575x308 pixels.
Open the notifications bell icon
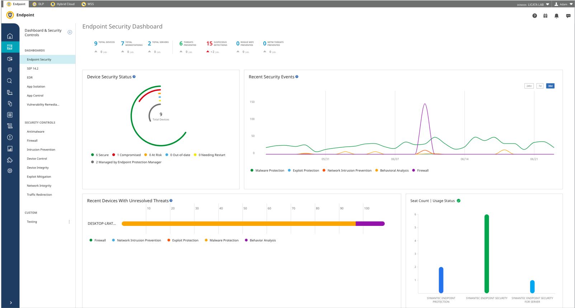point(557,16)
